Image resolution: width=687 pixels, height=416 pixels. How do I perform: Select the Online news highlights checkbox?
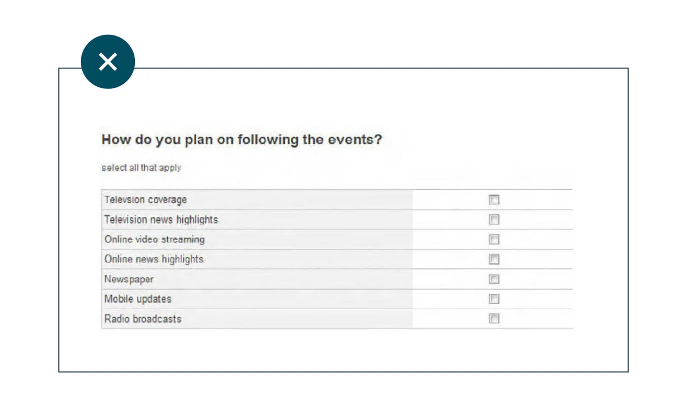coord(494,259)
